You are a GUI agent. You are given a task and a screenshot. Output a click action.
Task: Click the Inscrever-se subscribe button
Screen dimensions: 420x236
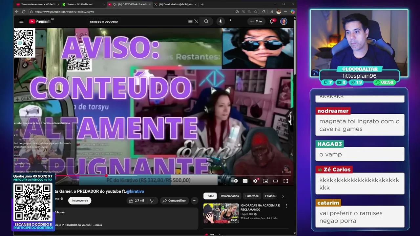[80, 201]
